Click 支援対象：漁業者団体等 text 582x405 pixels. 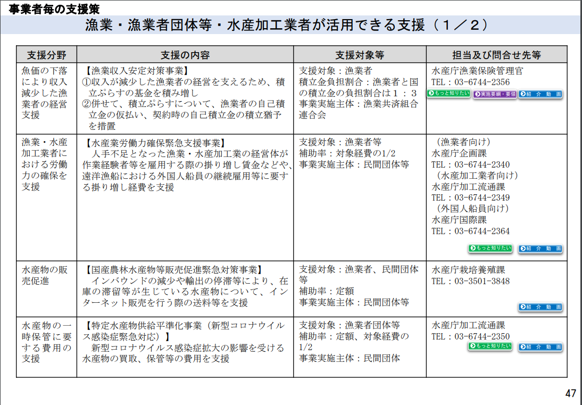click(x=350, y=326)
